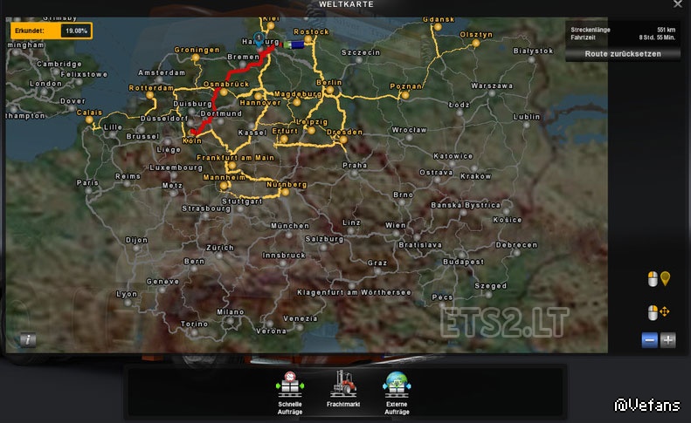
Task: Select the Calais city marker
Action: click(89, 119)
